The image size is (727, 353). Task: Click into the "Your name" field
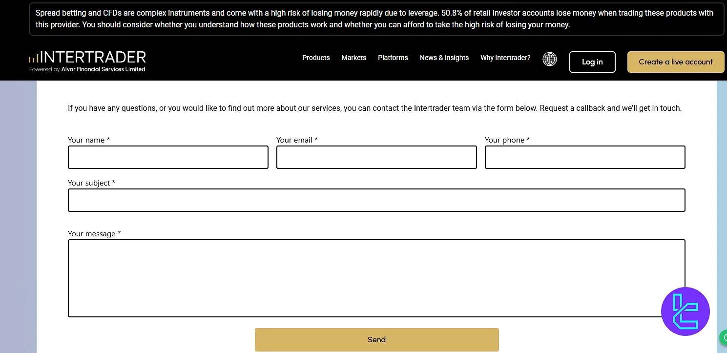tap(168, 157)
